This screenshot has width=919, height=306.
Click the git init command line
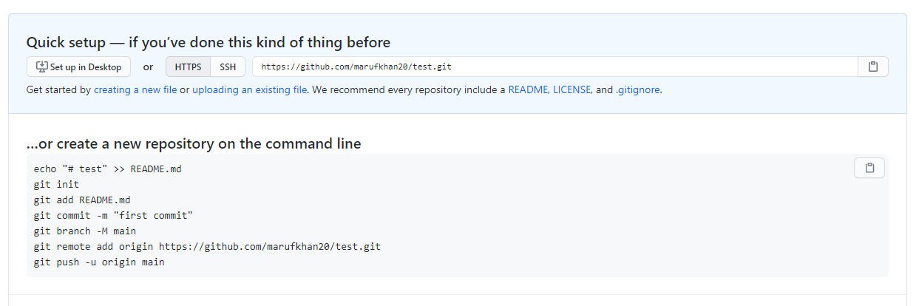pyautogui.click(x=56, y=185)
